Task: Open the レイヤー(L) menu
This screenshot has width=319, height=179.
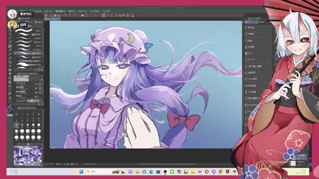Action: coord(48,11)
